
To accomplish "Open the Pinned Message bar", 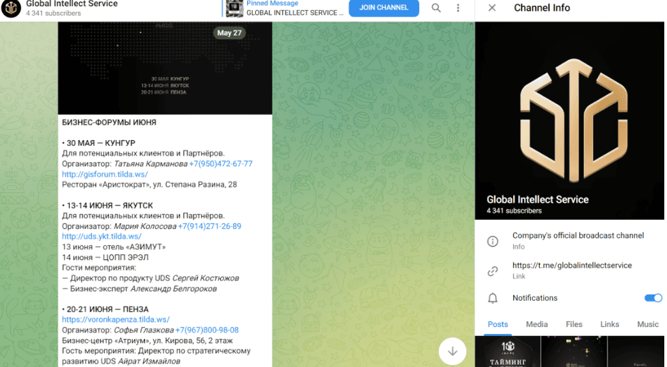I will point(284,8).
